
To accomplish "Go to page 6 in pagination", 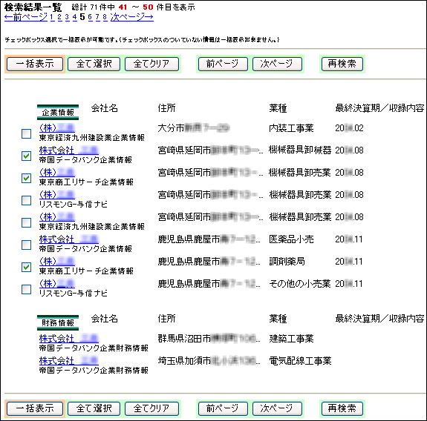I will (x=90, y=17).
